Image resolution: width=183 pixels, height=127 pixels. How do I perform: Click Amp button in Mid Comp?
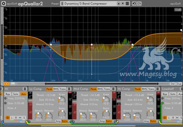click(x=102, y=121)
